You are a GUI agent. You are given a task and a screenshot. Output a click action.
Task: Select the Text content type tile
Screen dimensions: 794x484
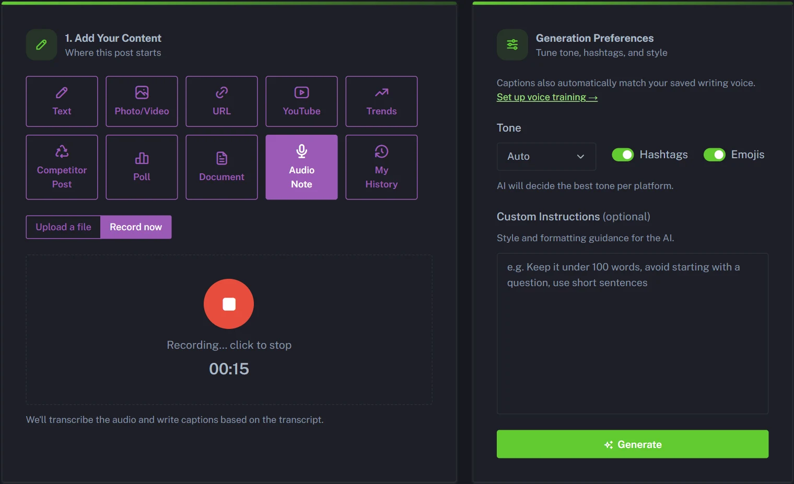pos(62,101)
